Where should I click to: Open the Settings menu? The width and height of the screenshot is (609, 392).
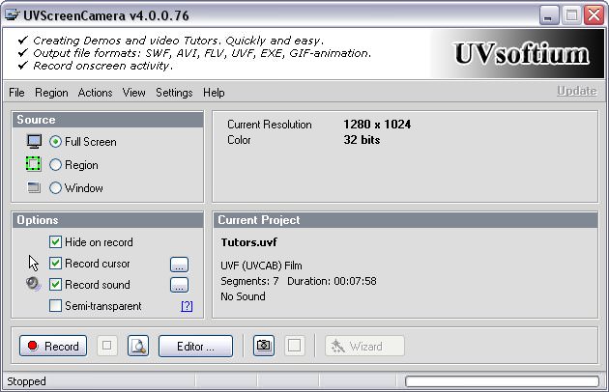click(x=174, y=93)
